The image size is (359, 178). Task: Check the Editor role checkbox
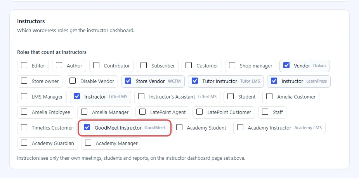click(x=24, y=66)
